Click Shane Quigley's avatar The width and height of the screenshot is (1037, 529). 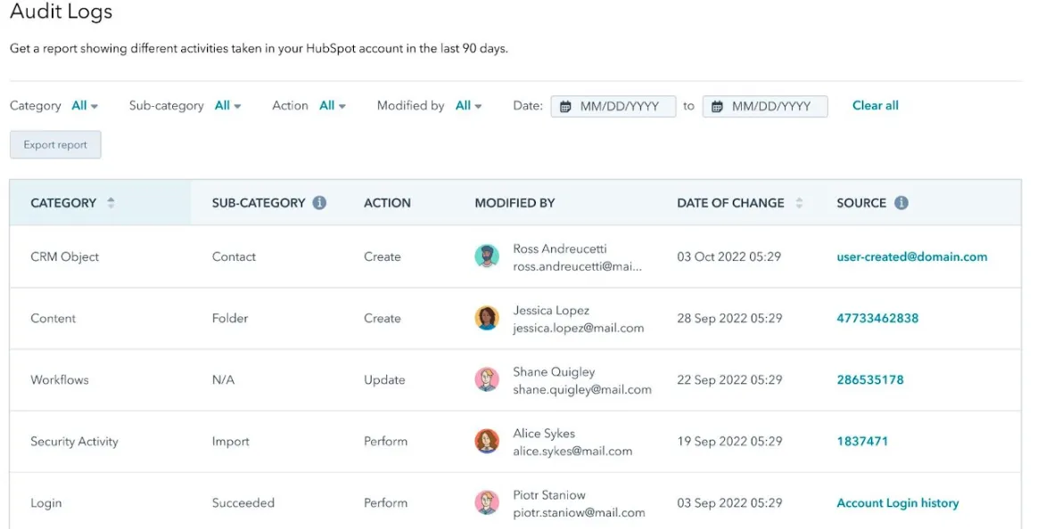pos(487,379)
